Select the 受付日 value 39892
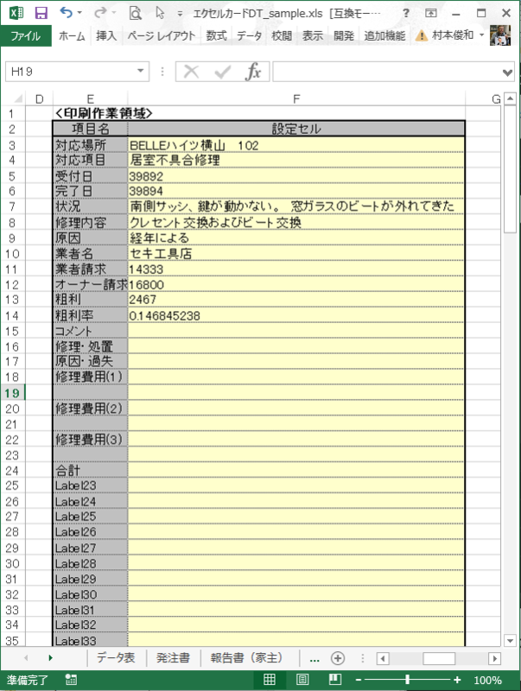The image size is (521, 691). [295, 176]
